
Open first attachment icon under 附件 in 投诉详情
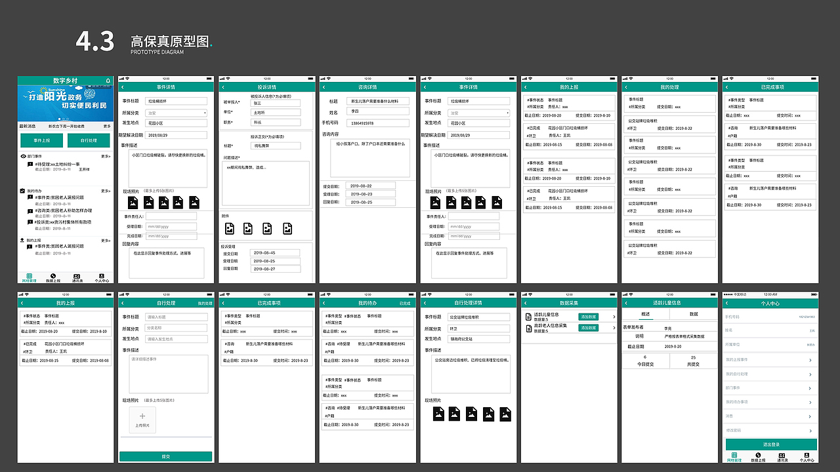coord(230,228)
